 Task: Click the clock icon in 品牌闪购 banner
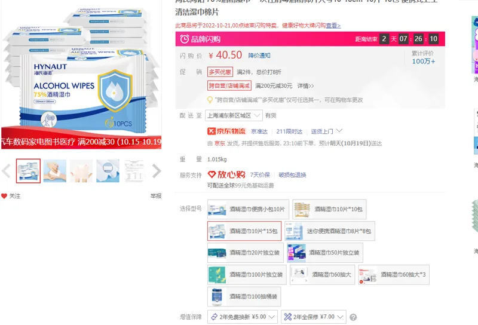[185, 39]
